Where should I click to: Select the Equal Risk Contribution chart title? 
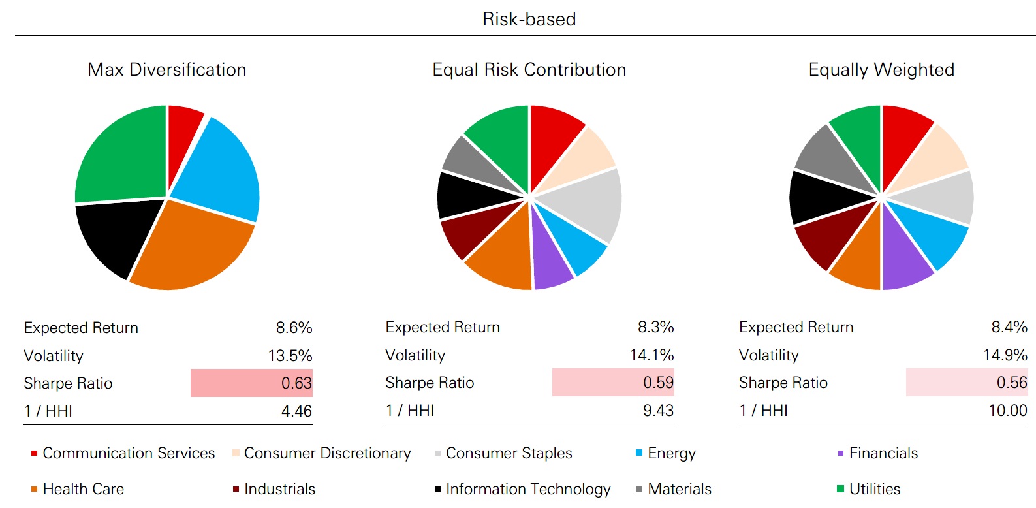click(529, 70)
